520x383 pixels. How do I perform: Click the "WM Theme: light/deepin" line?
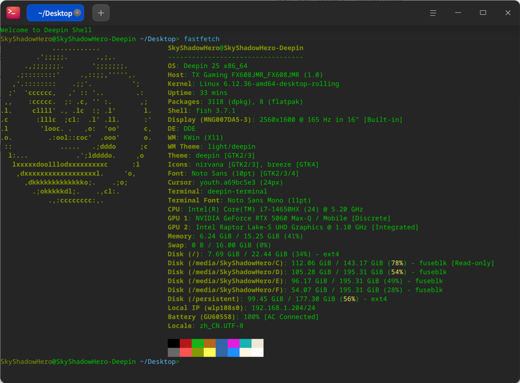click(x=211, y=146)
